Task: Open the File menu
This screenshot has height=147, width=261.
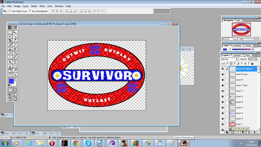Action: (3, 6)
